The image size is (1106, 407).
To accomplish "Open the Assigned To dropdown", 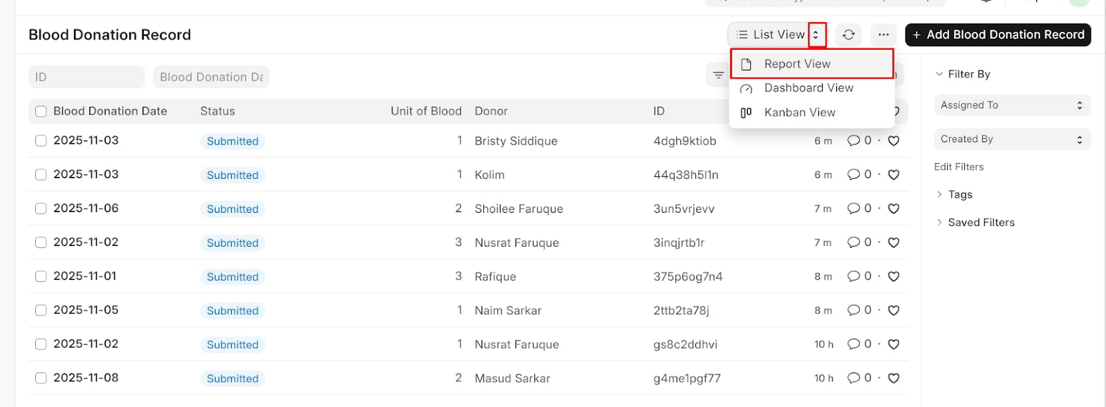I will click(1011, 104).
